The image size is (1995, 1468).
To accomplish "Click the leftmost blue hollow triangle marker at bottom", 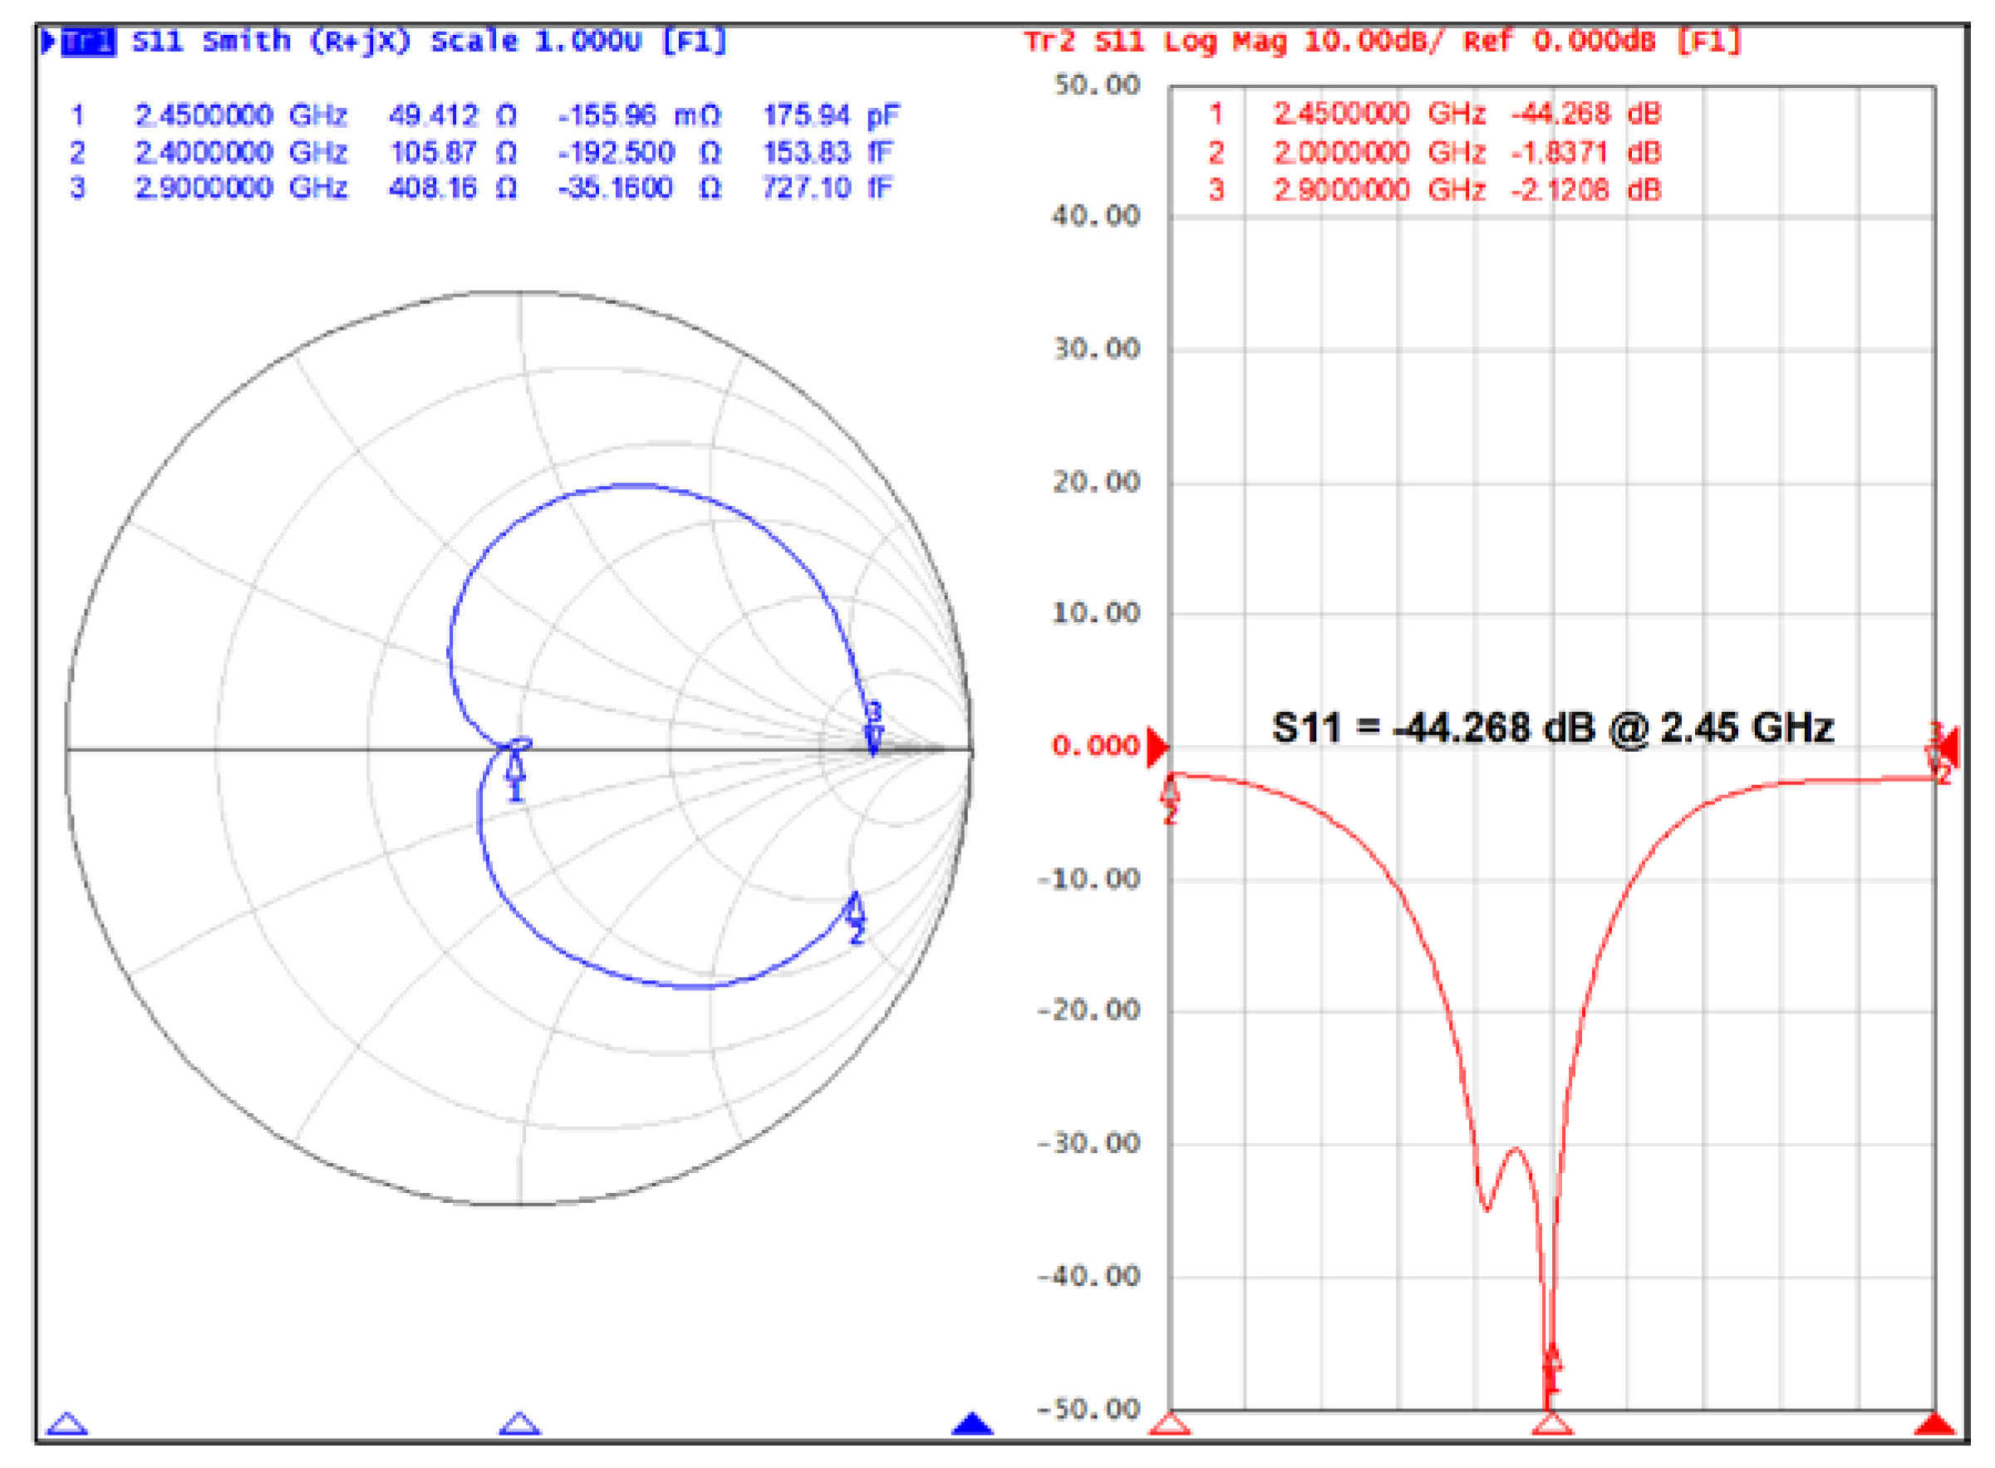I will coord(67,1425).
